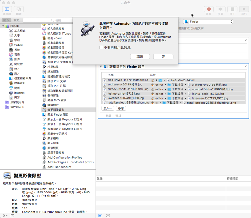The height and width of the screenshot is (218, 251).
Task: Toggle the description pane button at bottom left
Action: (x=12, y=215)
